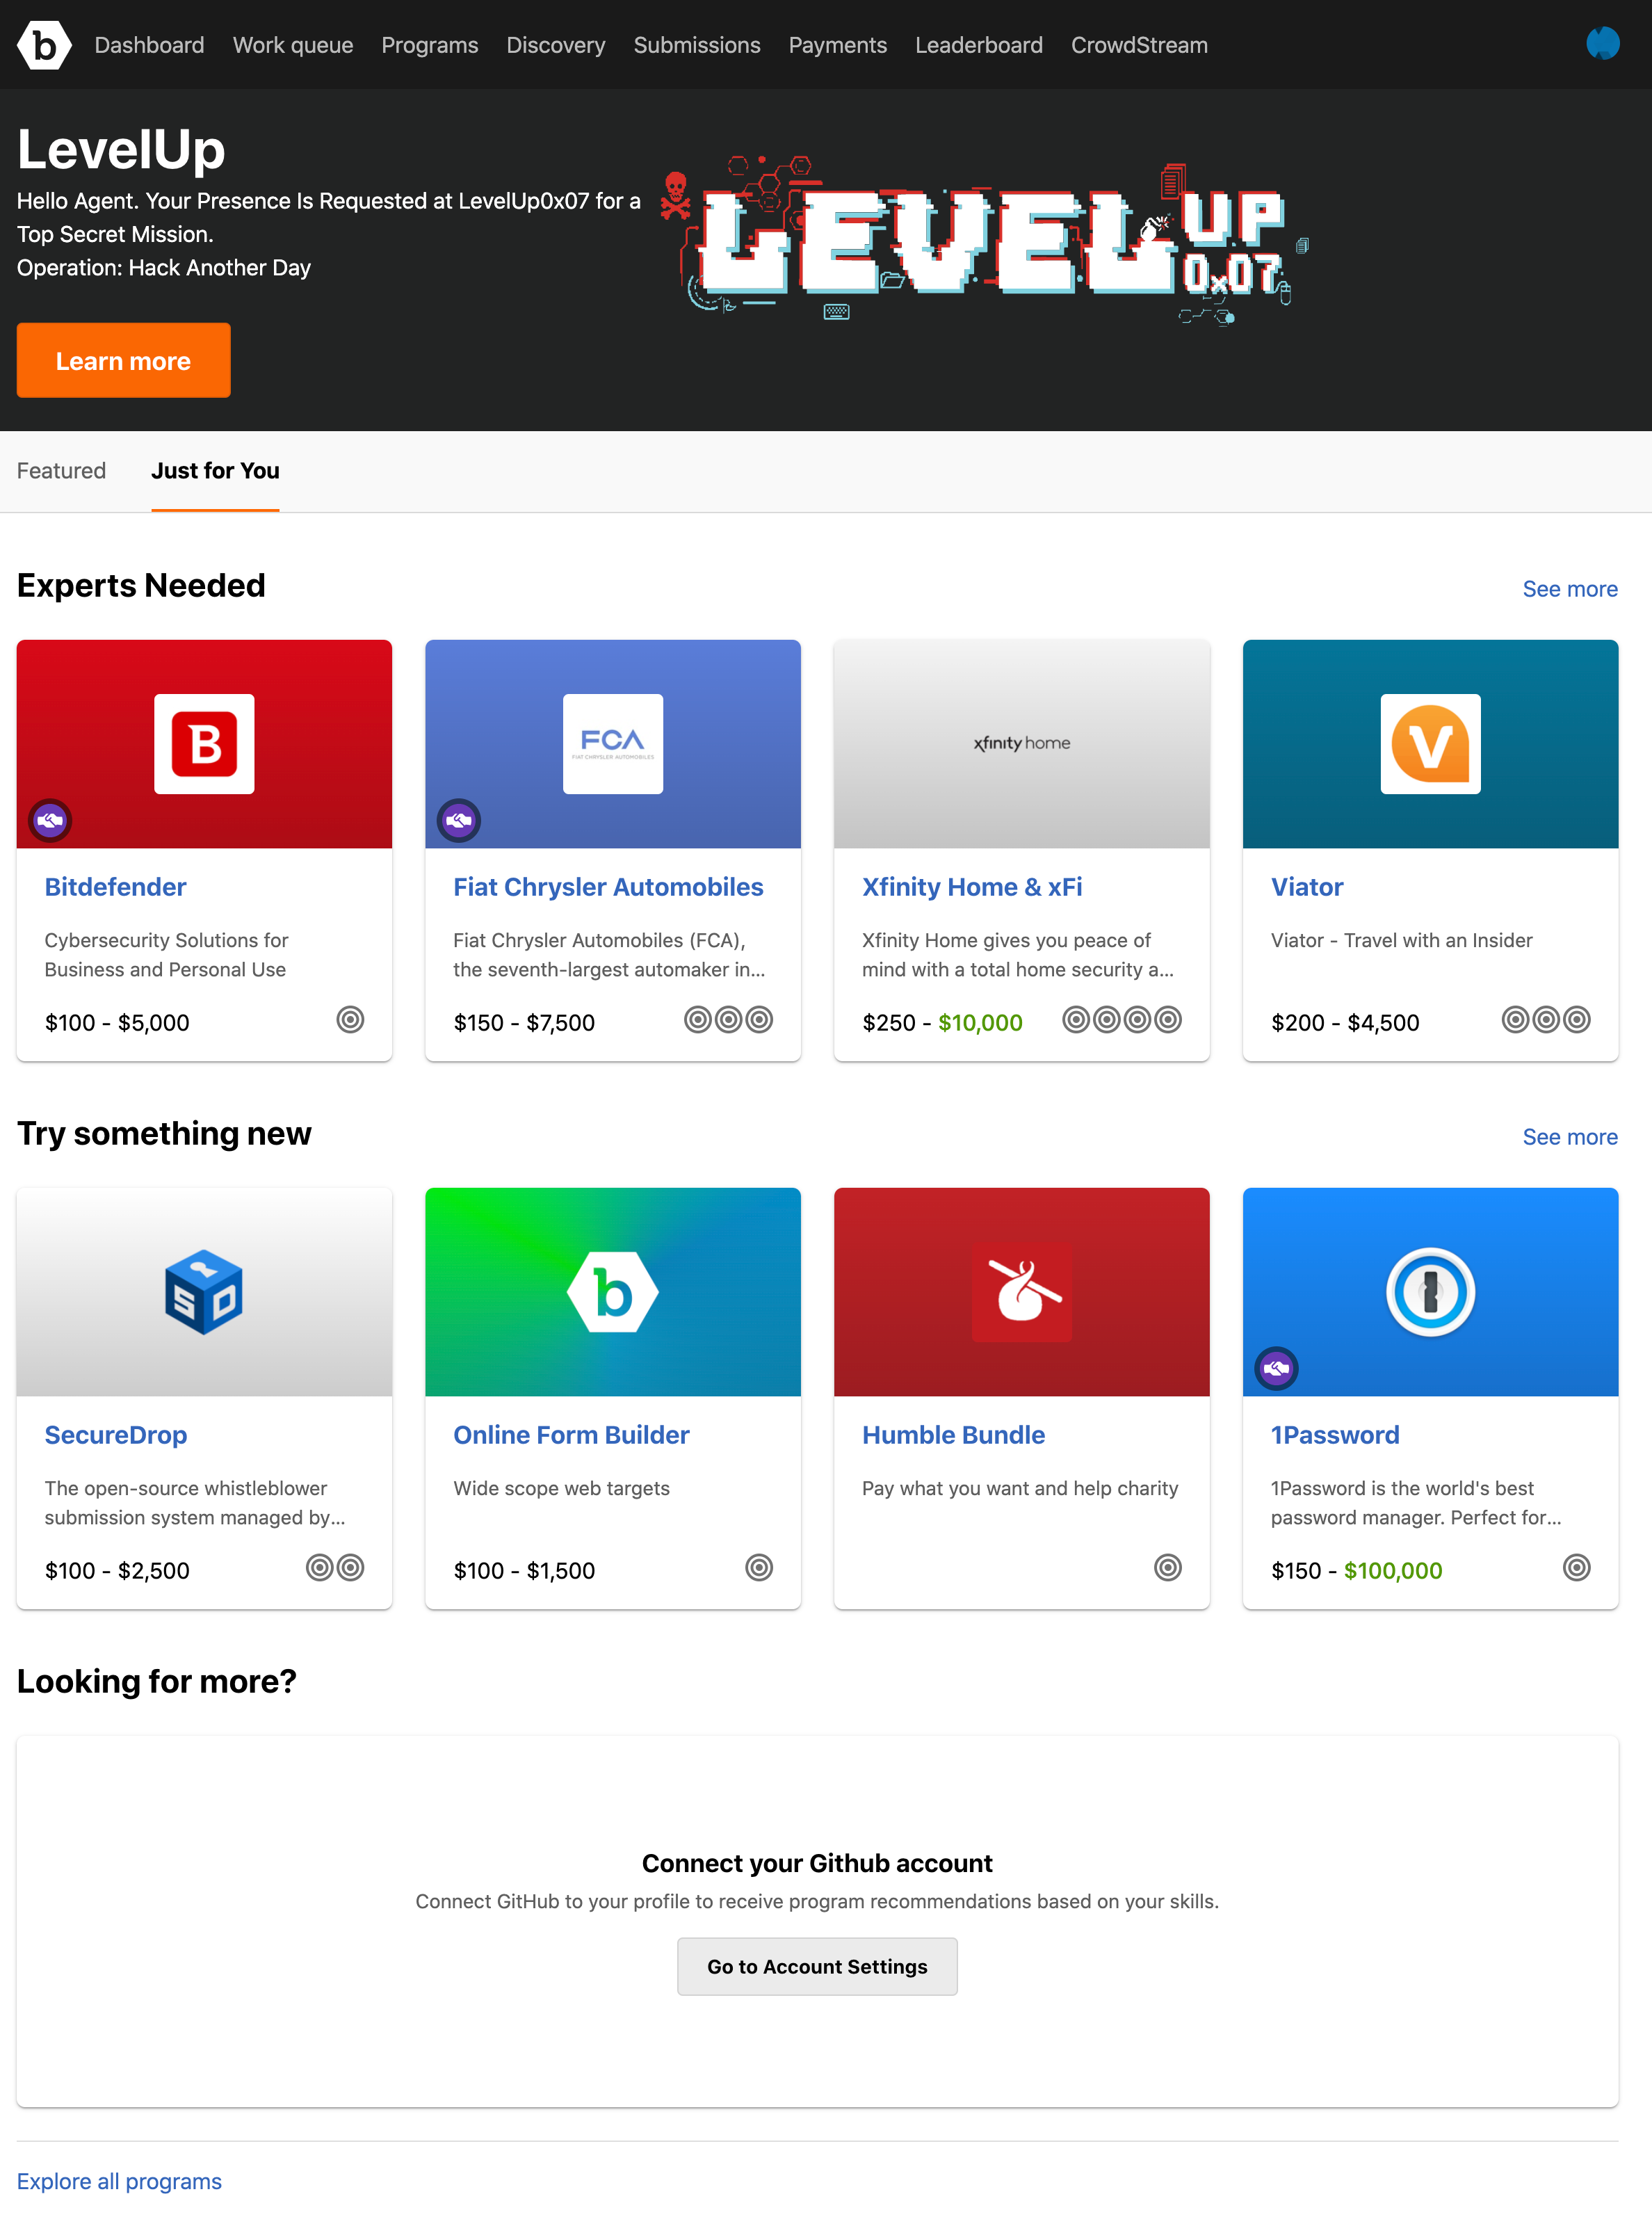Click the target icons on Xfinity Home card
The height and width of the screenshot is (2217, 1652).
point(1122,1020)
